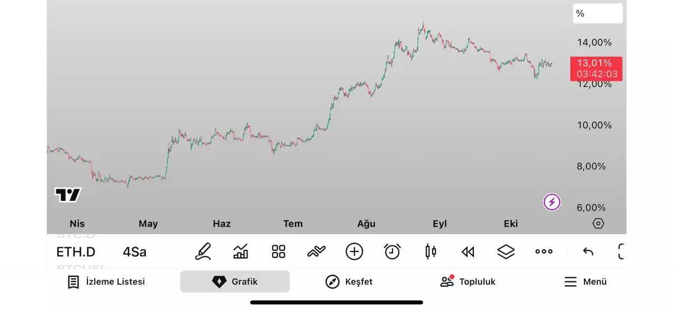Toggle the percent scale box
The width and height of the screenshot is (673, 311).
click(x=597, y=13)
